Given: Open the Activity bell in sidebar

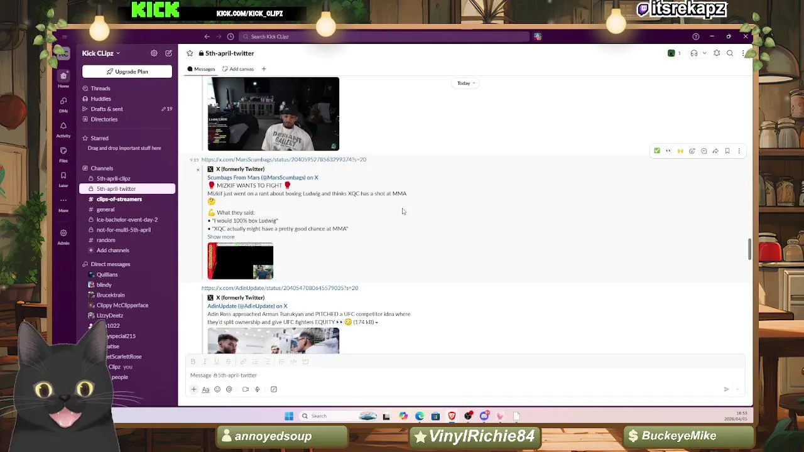Looking at the screenshot, I should pyautogui.click(x=63, y=129).
